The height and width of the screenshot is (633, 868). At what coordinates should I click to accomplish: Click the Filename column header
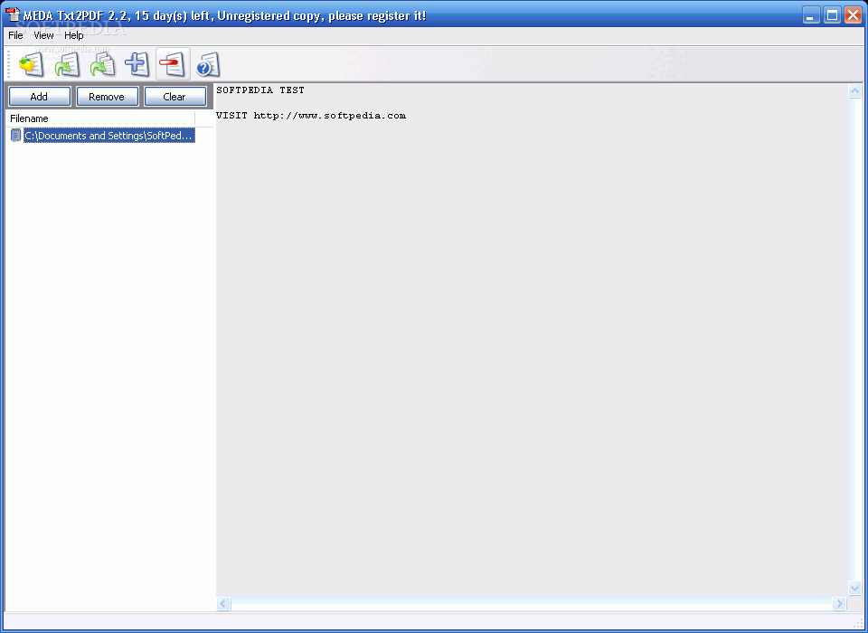[100, 118]
